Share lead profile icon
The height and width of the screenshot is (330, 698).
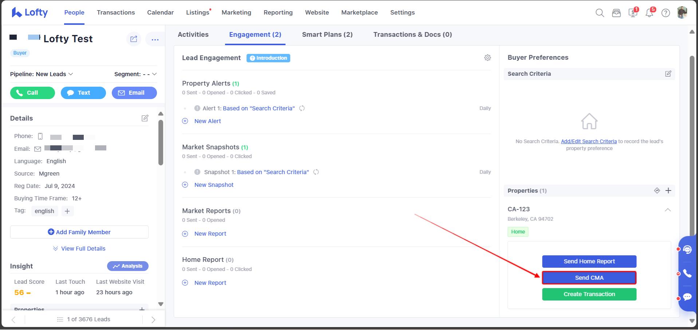point(134,39)
